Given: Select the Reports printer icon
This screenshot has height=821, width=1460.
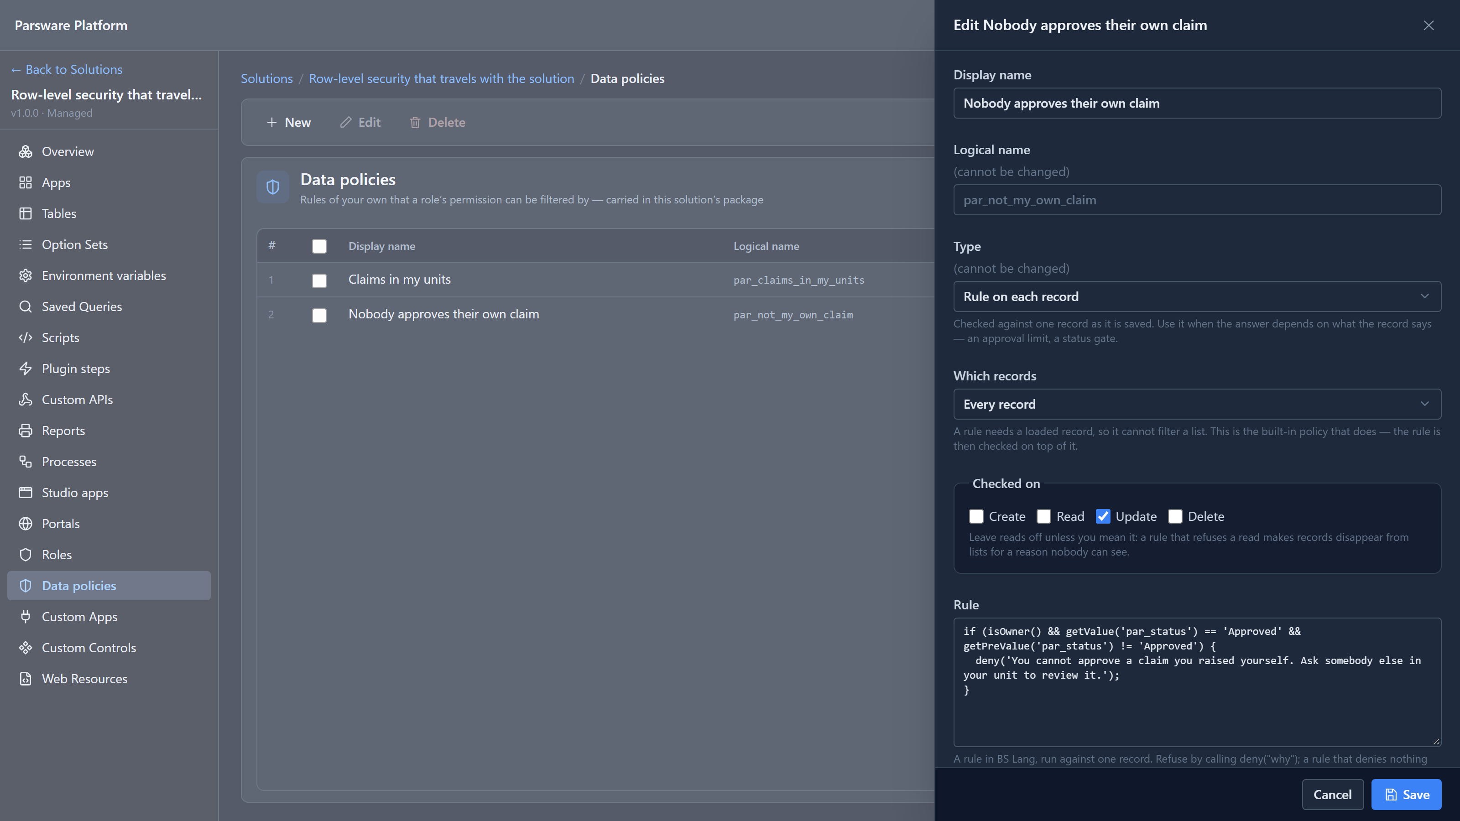Looking at the screenshot, I should (26, 431).
